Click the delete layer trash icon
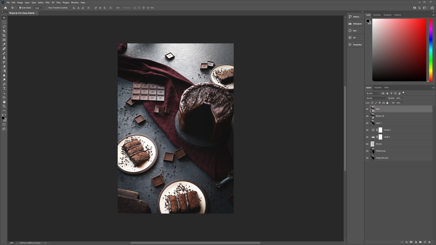436x245 pixels. 429,242
